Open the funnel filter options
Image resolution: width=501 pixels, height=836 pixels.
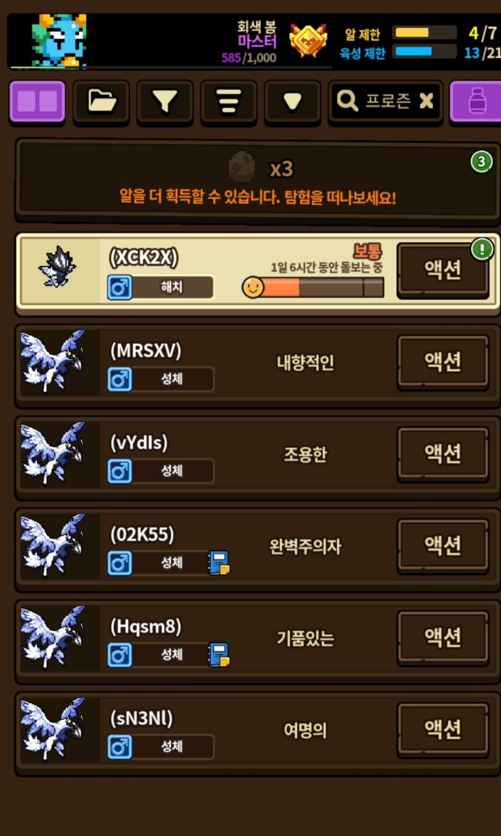tap(165, 102)
